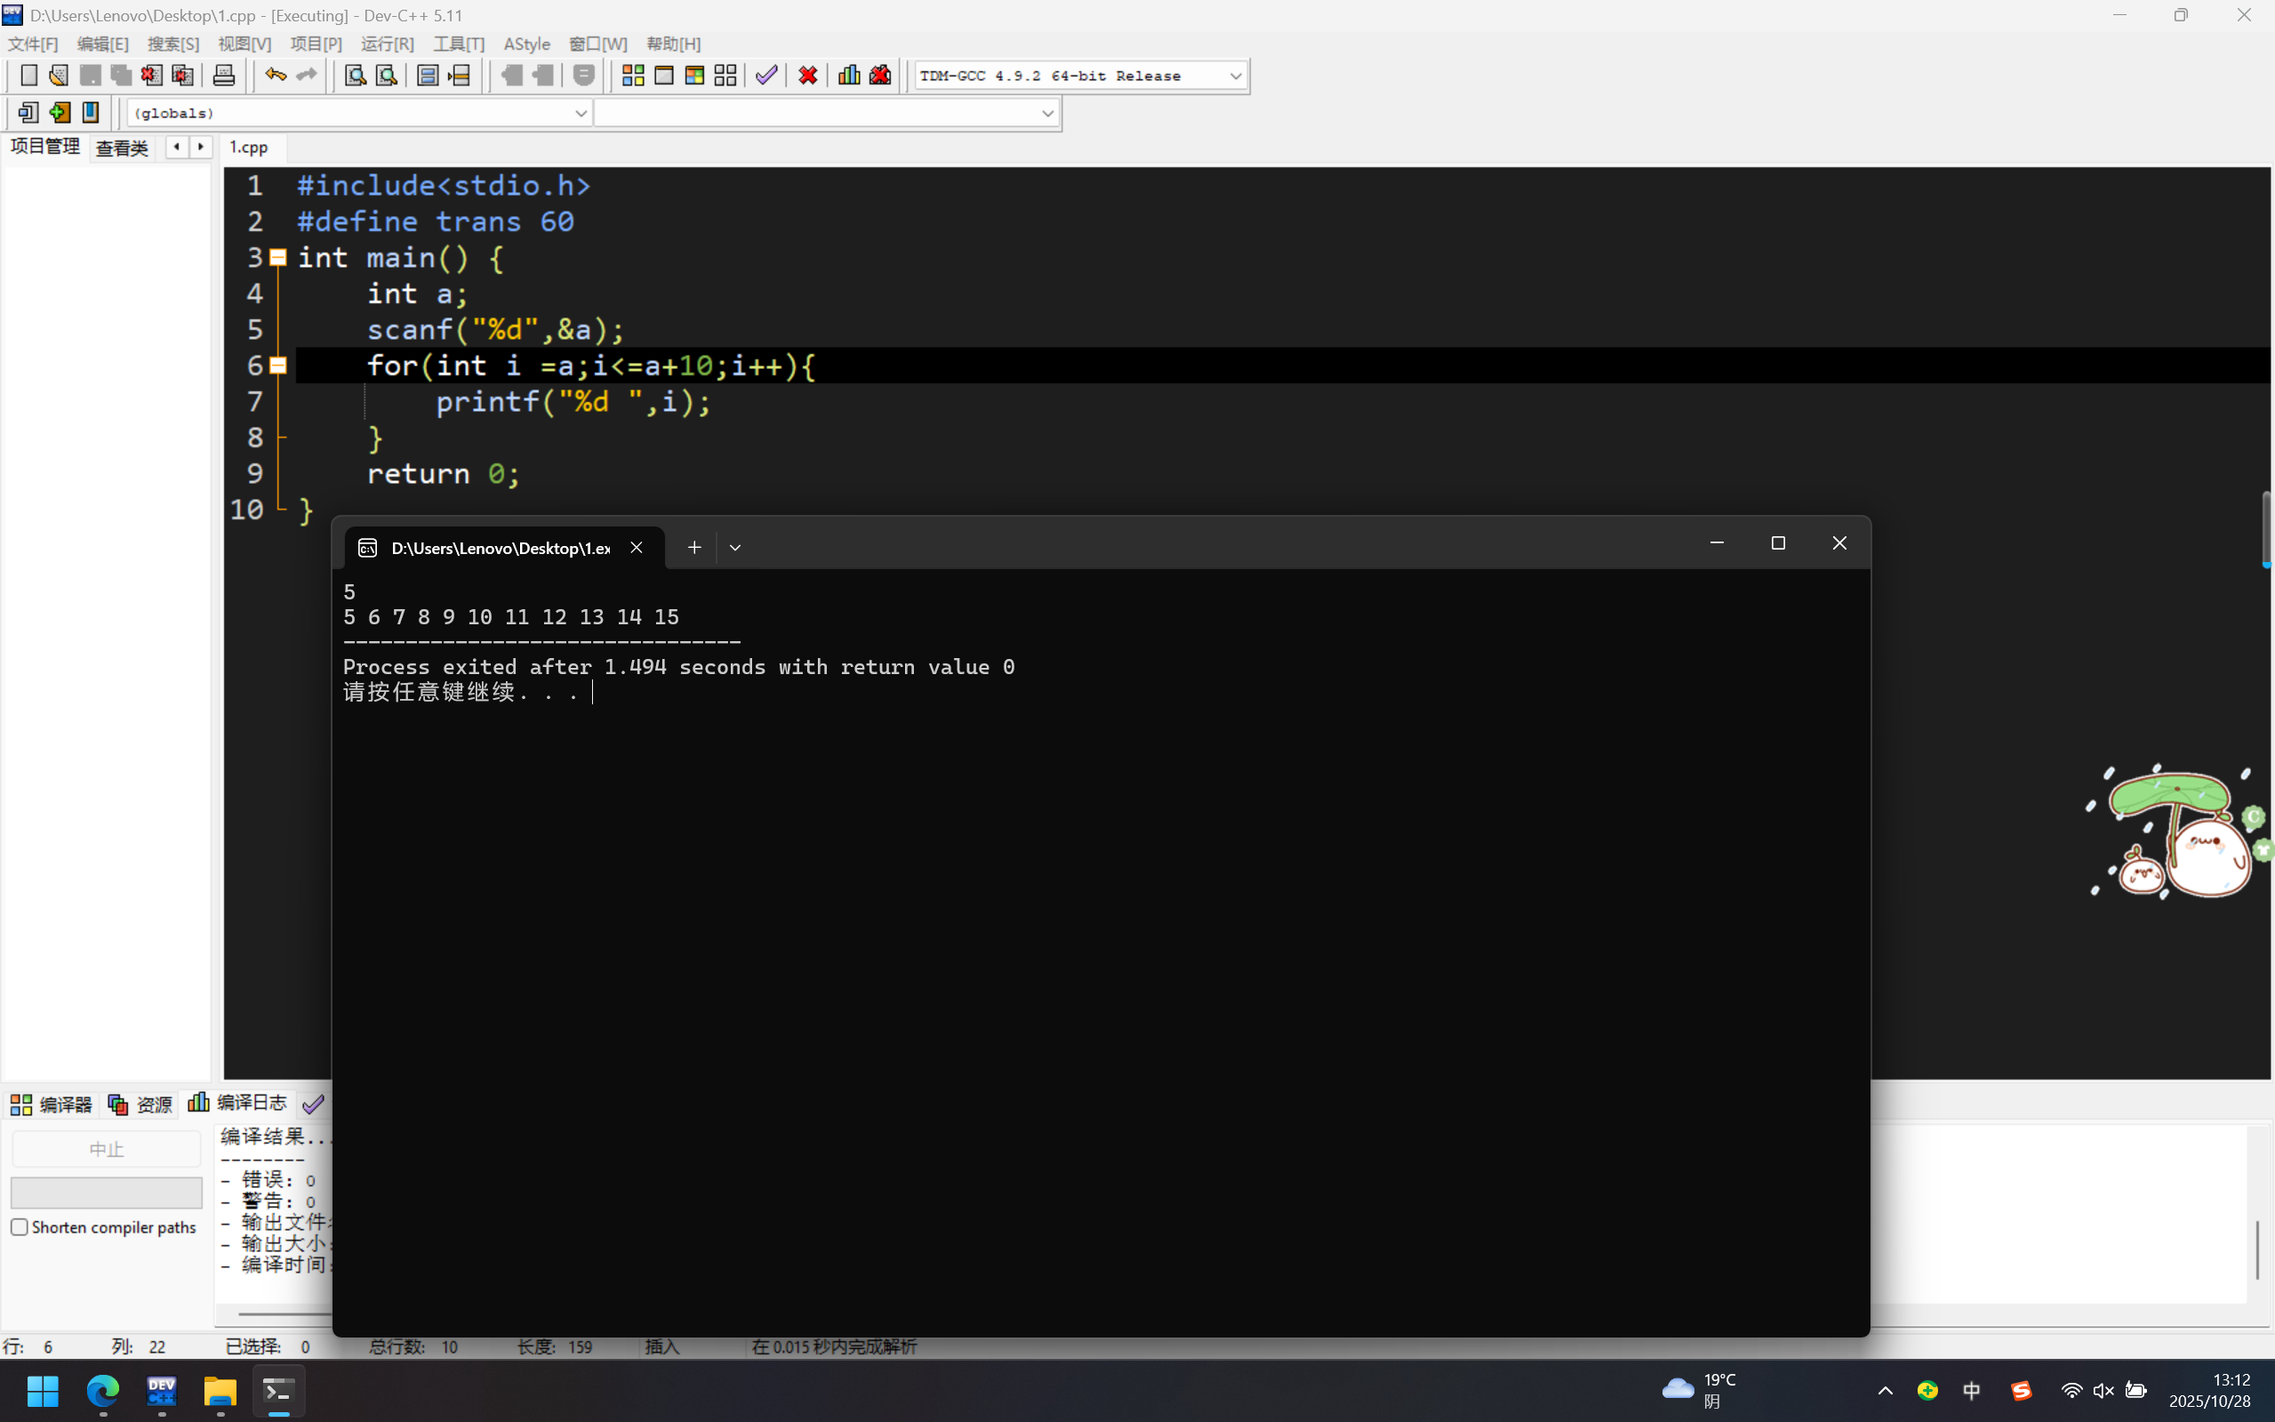Click the 中止 abort button
The width and height of the screenshot is (2275, 1422).
coord(106,1149)
